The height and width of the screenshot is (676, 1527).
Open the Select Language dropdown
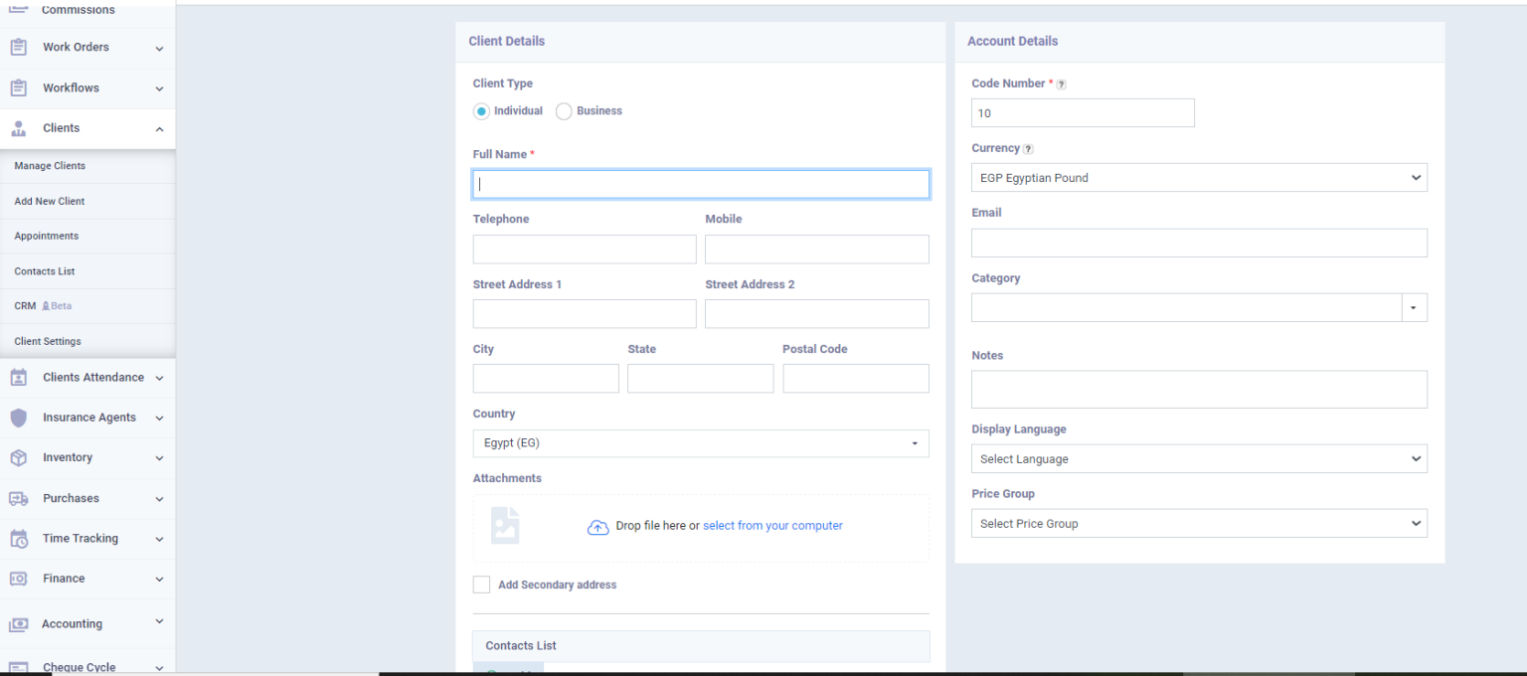[x=1198, y=458]
